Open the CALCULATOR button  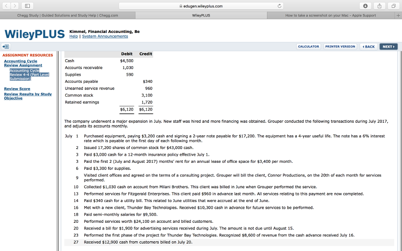coord(309,47)
